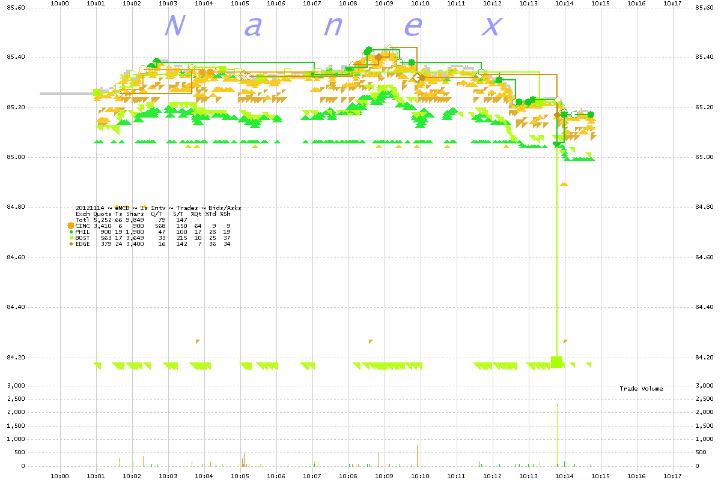The height and width of the screenshot is (480, 721).
Task: Select the brown EDGE diamond legend marker
Action: coord(71,244)
